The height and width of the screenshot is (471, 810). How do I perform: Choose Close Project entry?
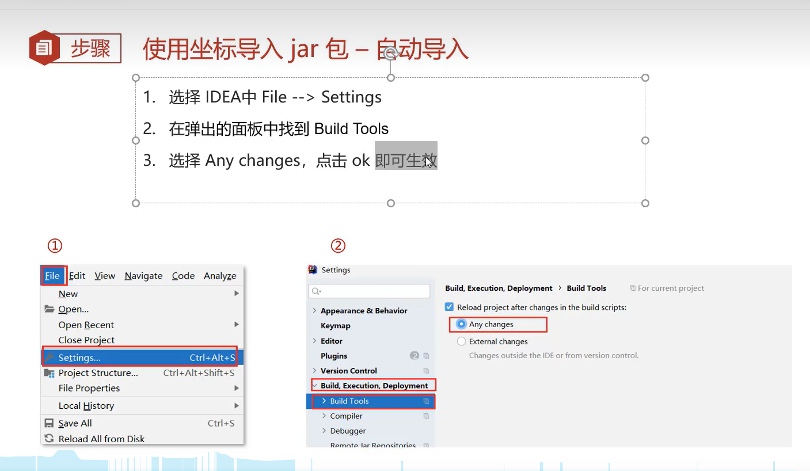142,340
